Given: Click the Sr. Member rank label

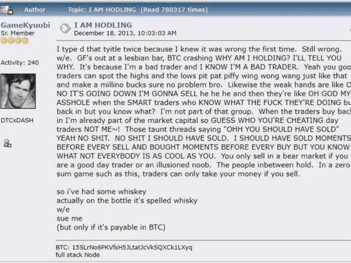Looking at the screenshot, I should tap(18, 33).
